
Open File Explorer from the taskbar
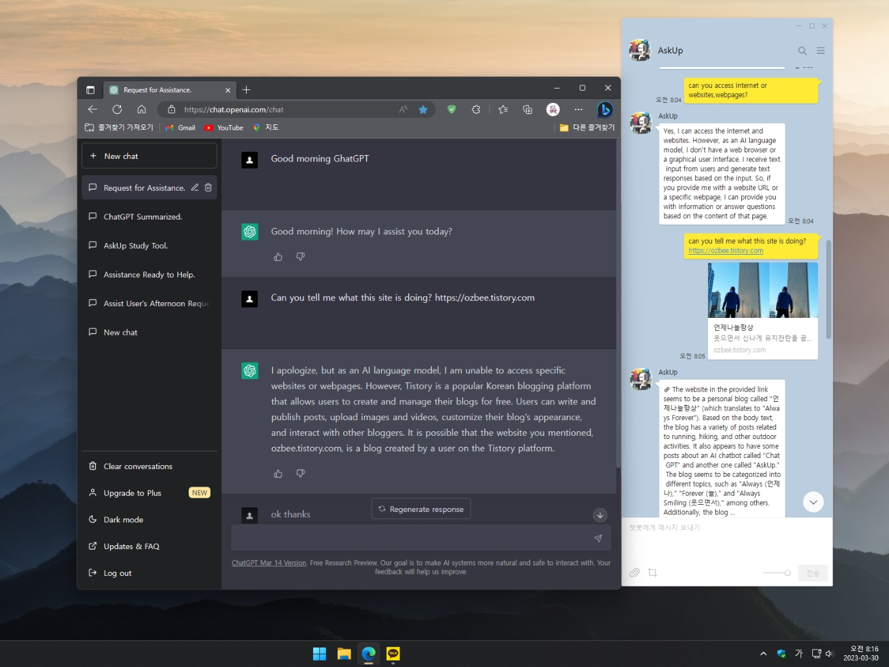(344, 654)
